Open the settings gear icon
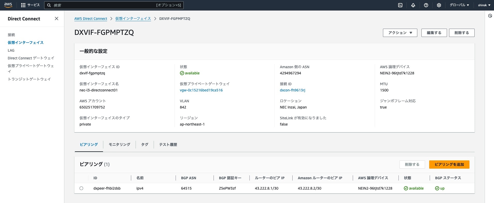The image size is (494, 203). (439, 5)
